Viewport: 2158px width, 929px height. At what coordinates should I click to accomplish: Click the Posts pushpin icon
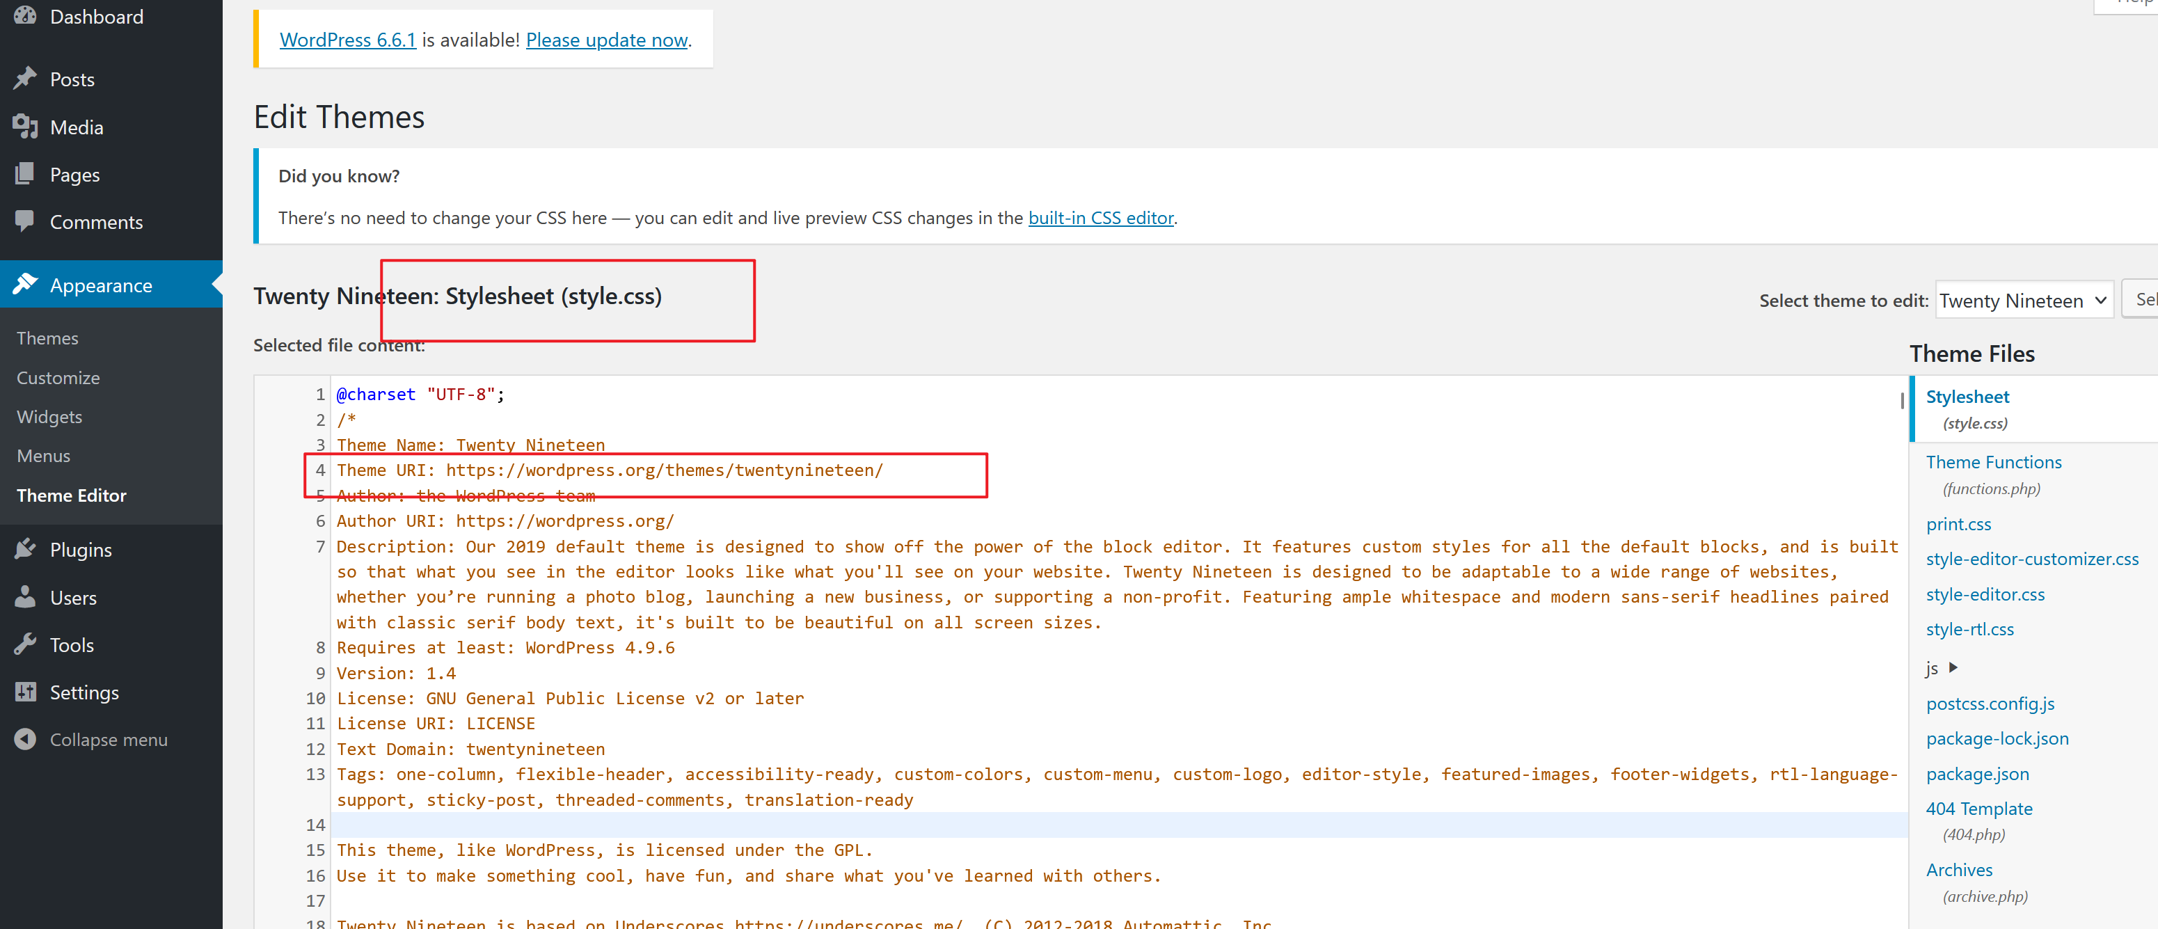pos(25,79)
